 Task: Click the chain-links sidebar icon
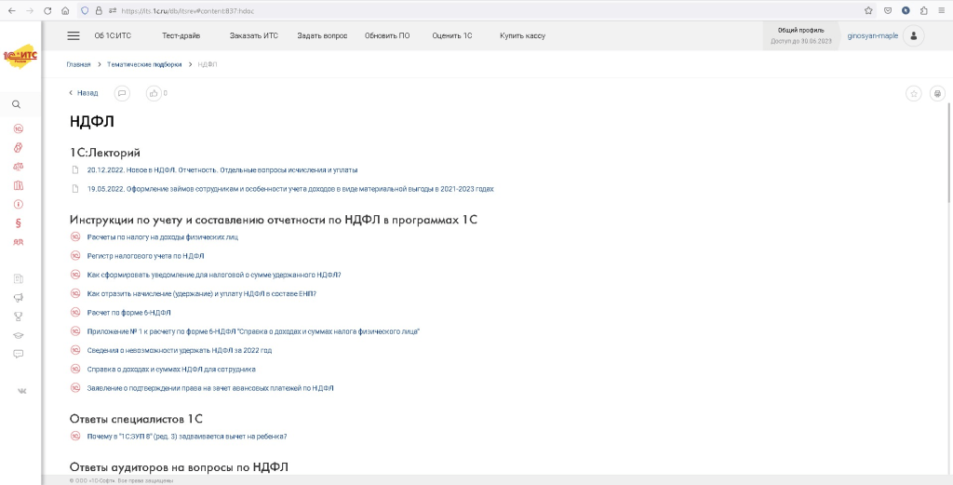point(19,148)
